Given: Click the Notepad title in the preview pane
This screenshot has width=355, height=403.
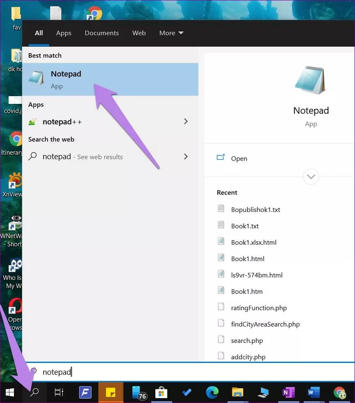Looking at the screenshot, I should pos(311,110).
